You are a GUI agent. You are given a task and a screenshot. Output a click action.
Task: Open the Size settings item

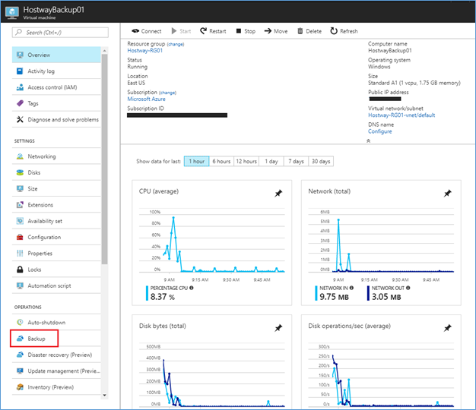pos(56,188)
